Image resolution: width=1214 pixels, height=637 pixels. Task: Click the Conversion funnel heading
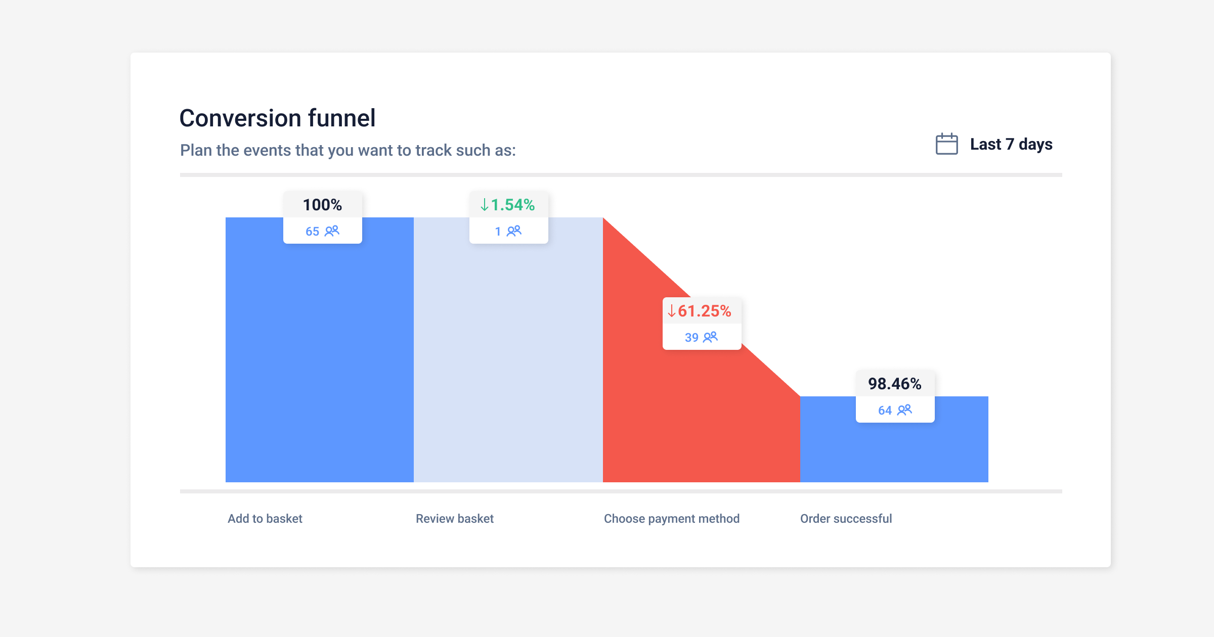[278, 117]
